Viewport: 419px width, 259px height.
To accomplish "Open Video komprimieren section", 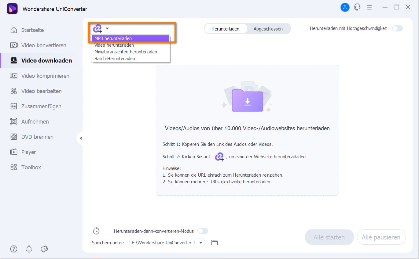I will tap(45, 76).
